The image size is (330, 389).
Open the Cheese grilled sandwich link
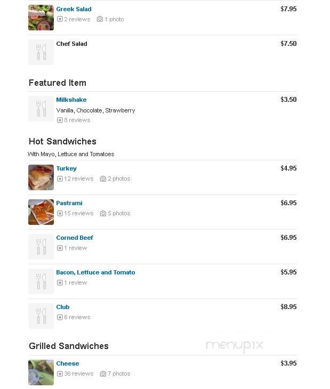tap(68, 363)
